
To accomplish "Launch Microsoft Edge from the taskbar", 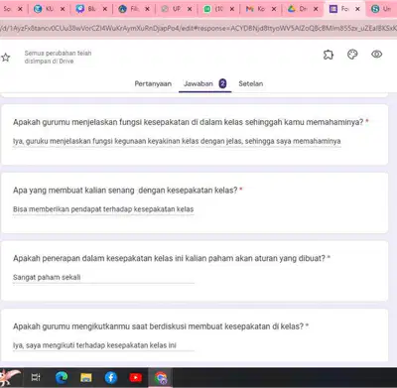I will [62, 377].
